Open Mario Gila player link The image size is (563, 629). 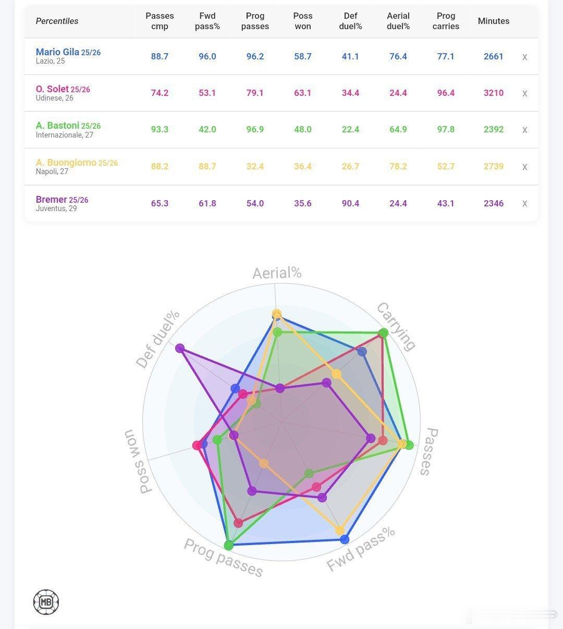point(57,52)
